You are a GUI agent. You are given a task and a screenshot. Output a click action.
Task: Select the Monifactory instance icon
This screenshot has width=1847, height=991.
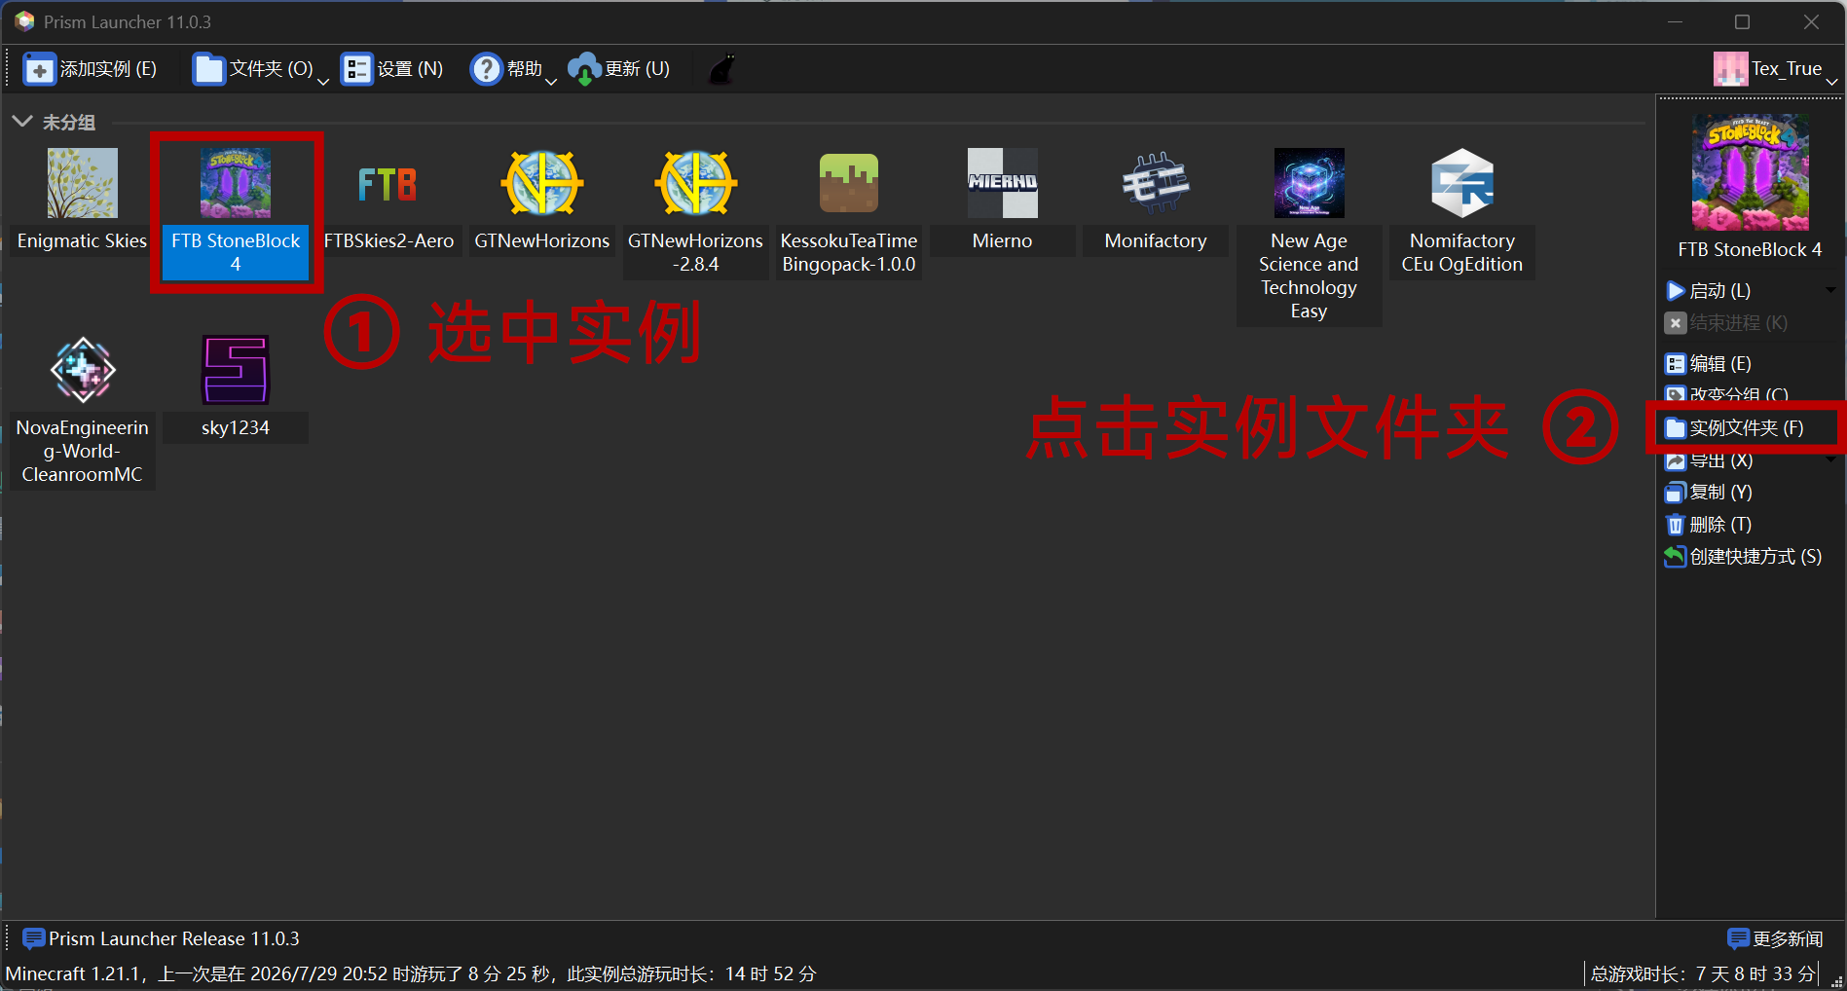point(1156,183)
